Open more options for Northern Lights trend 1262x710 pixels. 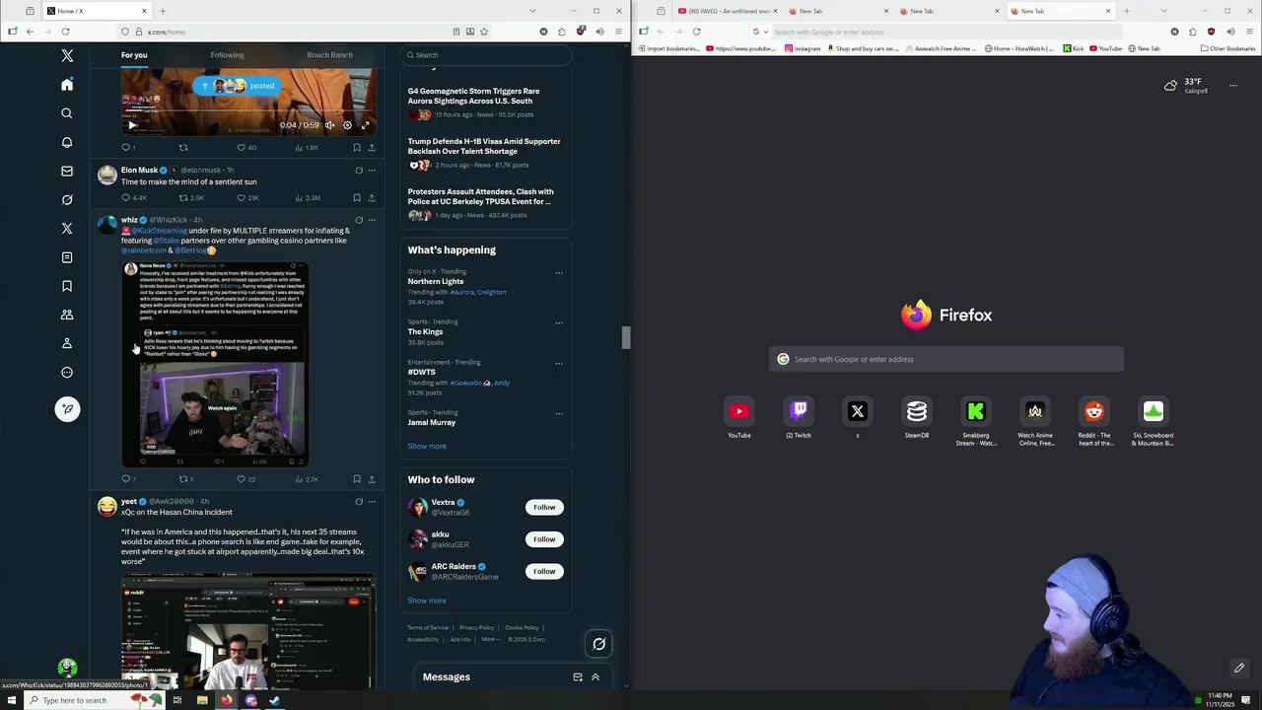click(x=559, y=273)
